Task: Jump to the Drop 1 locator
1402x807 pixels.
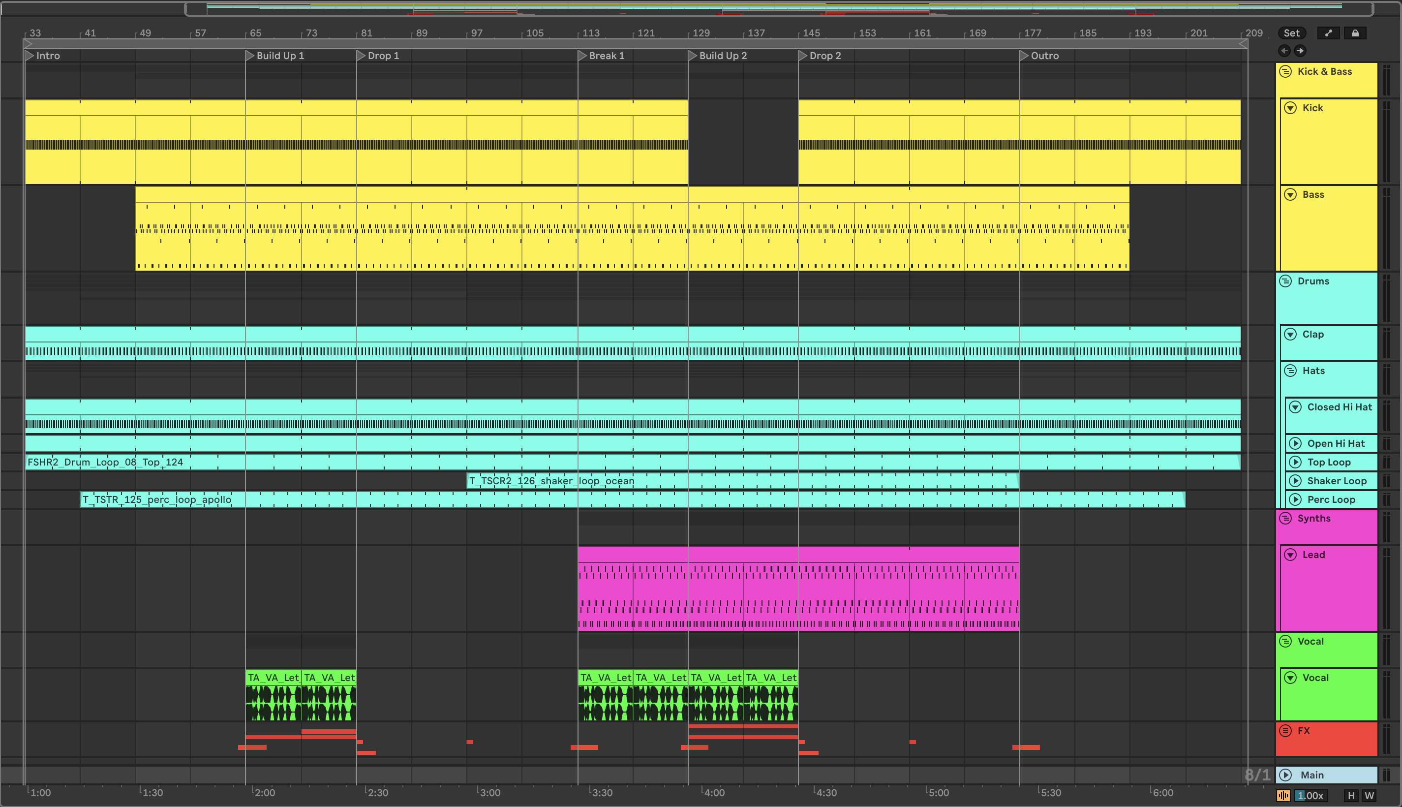Action: click(x=361, y=56)
